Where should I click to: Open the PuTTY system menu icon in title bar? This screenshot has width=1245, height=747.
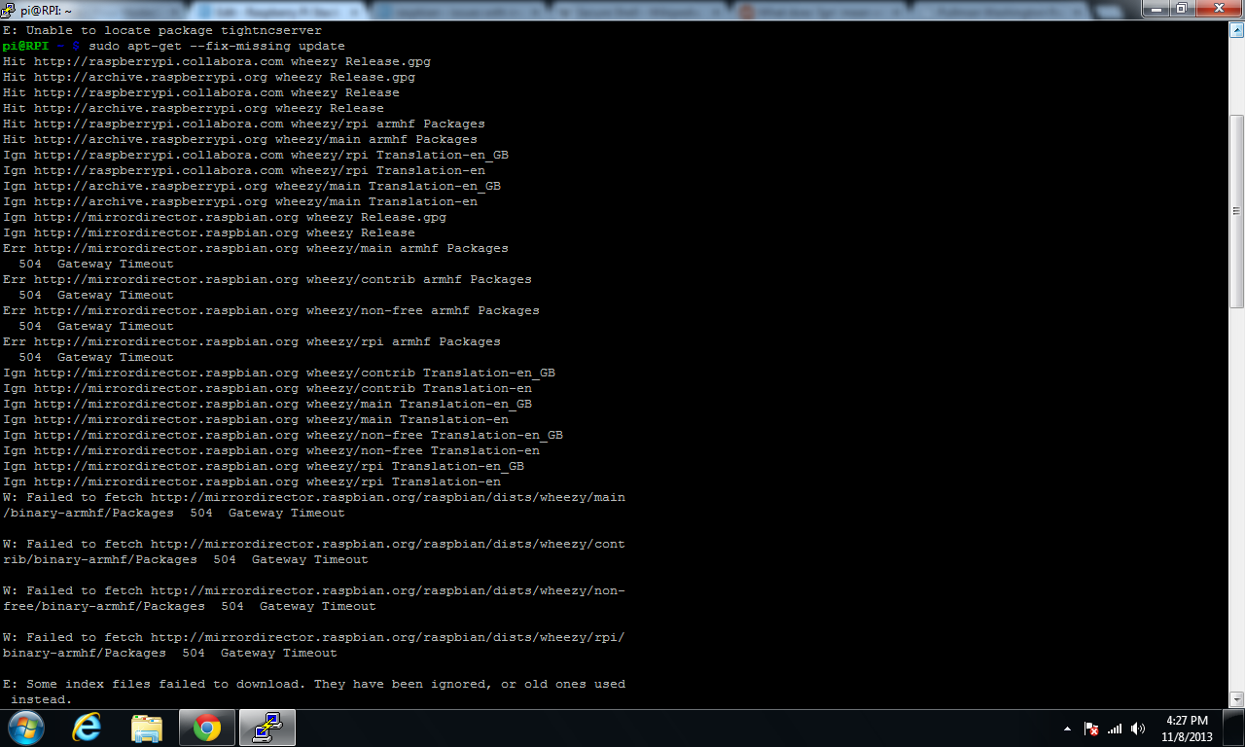coord(9,9)
